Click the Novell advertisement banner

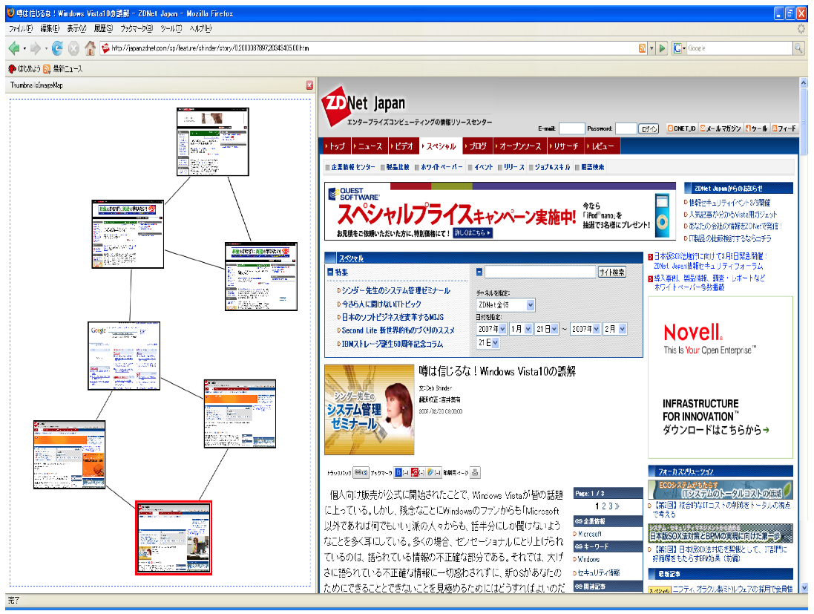[x=721, y=378]
